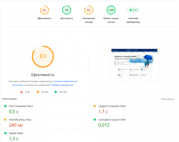Viewport: 179px width, 142px height.
Task: Click the Доступність label text
Action: pos(67,18)
